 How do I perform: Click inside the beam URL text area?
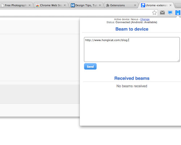point(132,49)
